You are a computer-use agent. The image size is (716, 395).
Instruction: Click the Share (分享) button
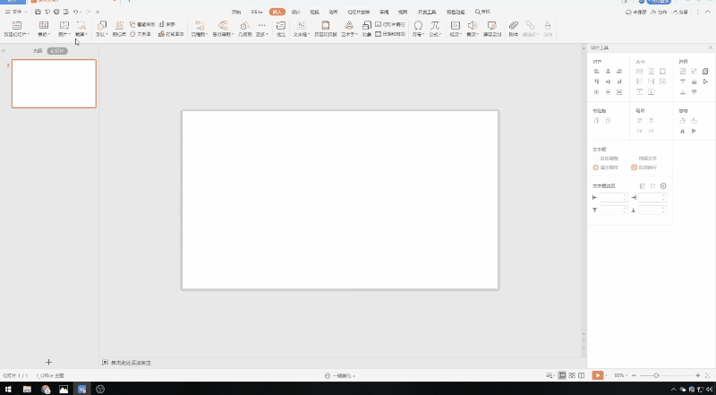[x=680, y=12]
